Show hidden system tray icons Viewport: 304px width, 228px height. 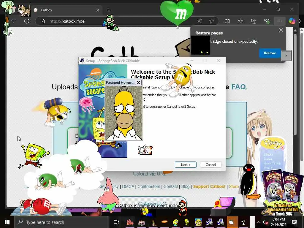259,222
